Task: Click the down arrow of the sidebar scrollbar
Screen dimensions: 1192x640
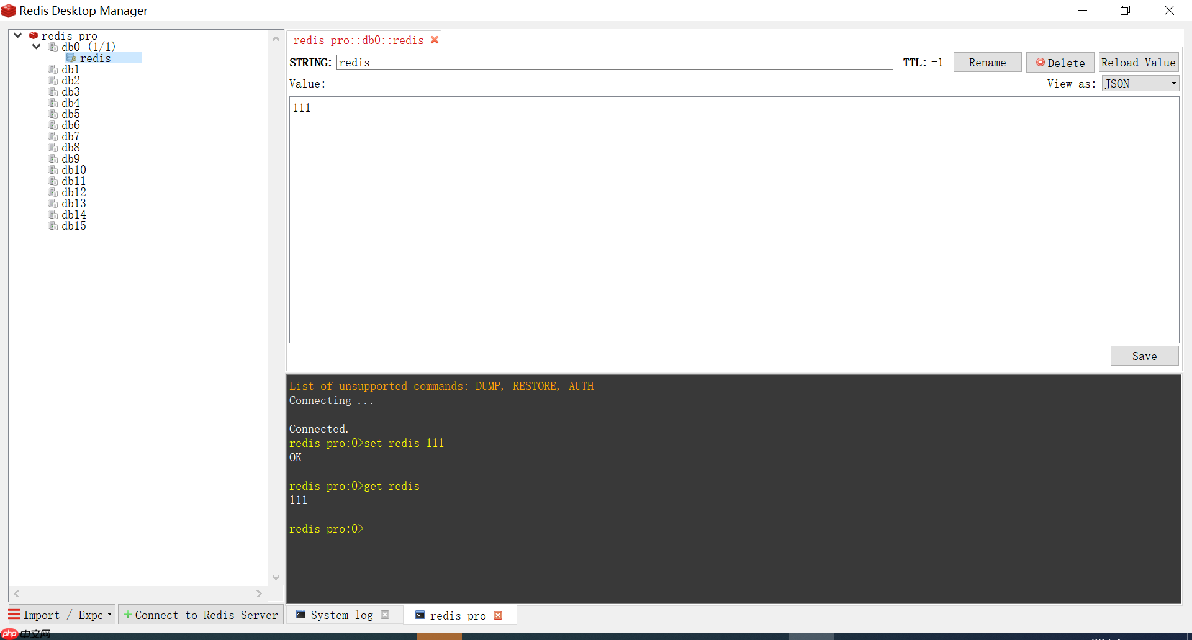Action: (276, 577)
